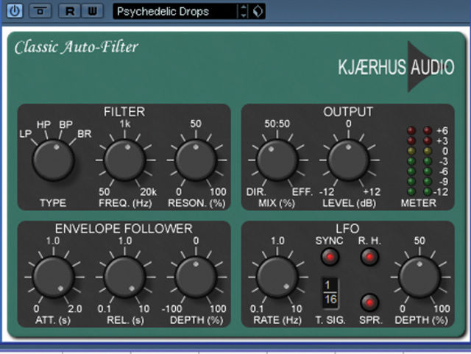Select BR filter type label

click(x=84, y=134)
